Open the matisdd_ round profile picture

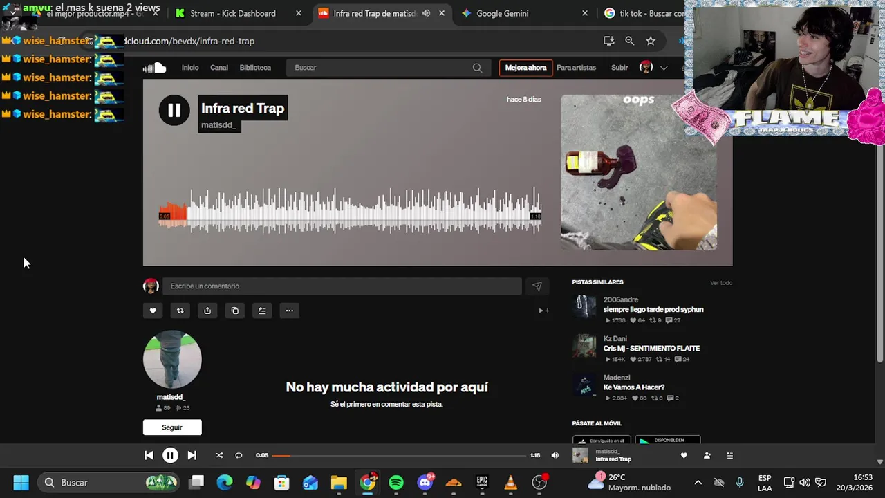coord(172,360)
